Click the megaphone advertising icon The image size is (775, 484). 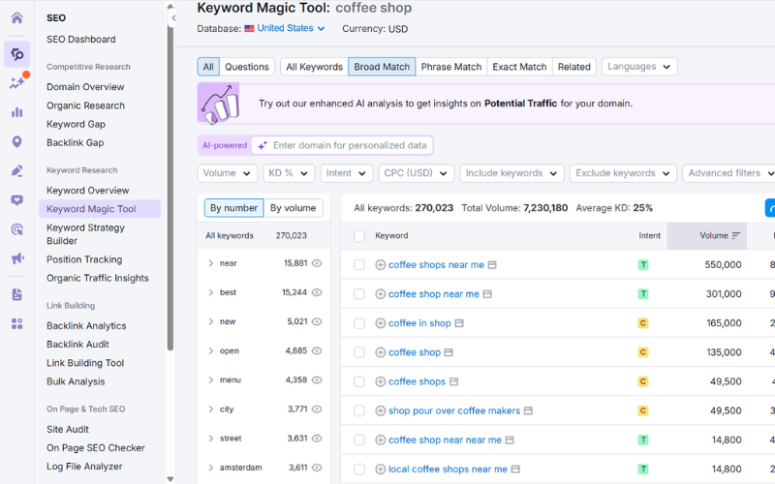(x=16, y=258)
